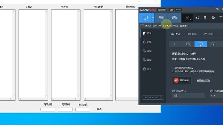Switch to game recording mode gamepad icon
The width and height of the screenshot is (223, 125).
pyautogui.click(x=174, y=18)
